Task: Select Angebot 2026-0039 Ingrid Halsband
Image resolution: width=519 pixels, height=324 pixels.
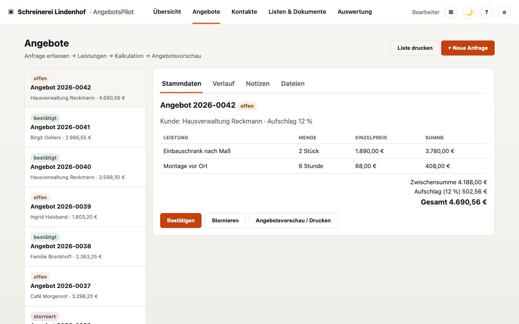Action: [x=85, y=207]
